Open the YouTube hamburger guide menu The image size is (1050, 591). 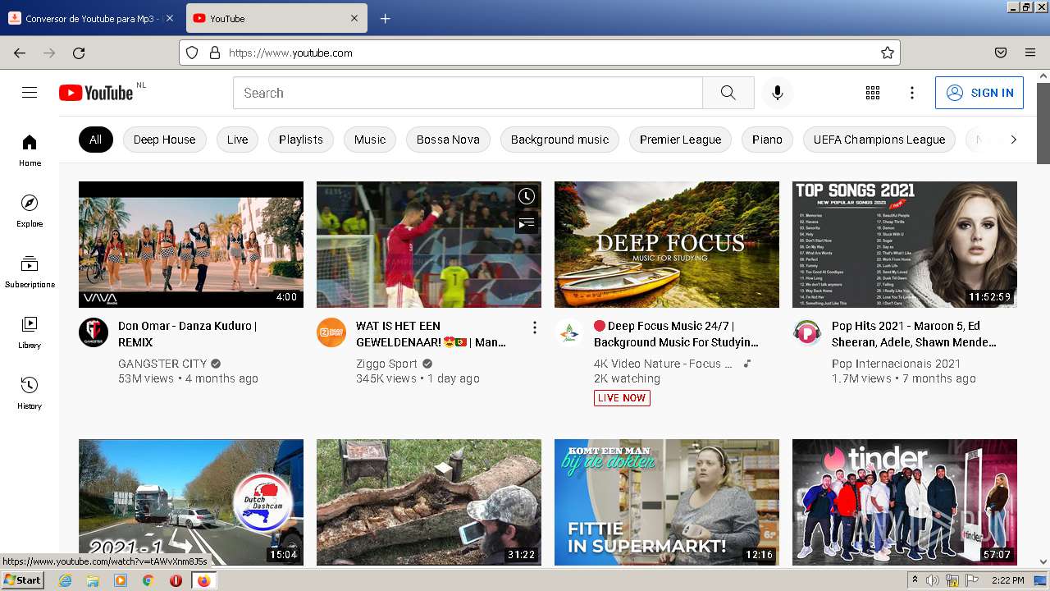coord(30,93)
